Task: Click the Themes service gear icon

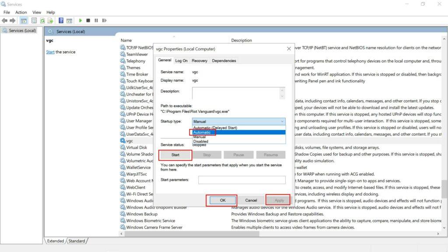Action: [x=123, y=67]
